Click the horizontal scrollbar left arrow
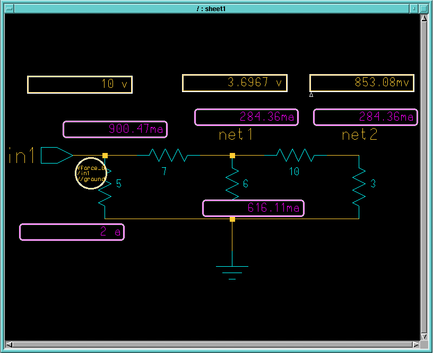This screenshot has width=433, height=353. pyautogui.click(x=9, y=345)
